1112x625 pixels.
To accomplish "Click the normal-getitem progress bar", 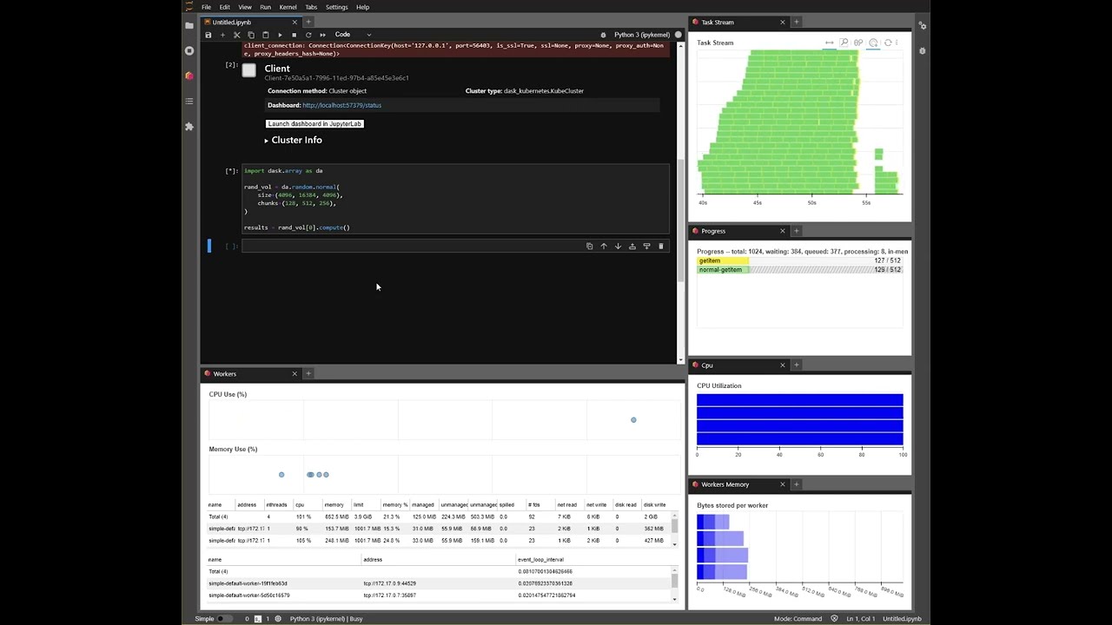I will point(799,270).
